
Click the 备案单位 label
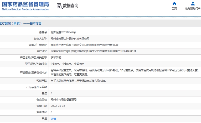click(42, 100)
